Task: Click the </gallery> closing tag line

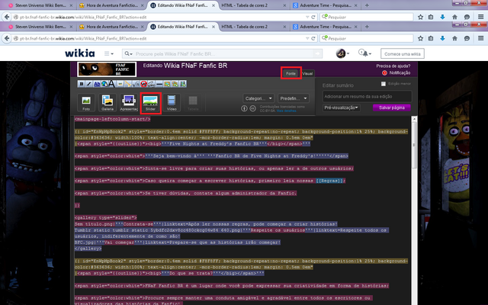Action: click(x=88, y=249)
